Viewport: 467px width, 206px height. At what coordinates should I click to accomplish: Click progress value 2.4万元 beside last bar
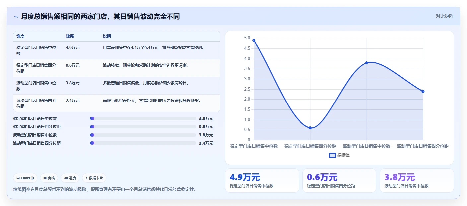coord(206,143)
